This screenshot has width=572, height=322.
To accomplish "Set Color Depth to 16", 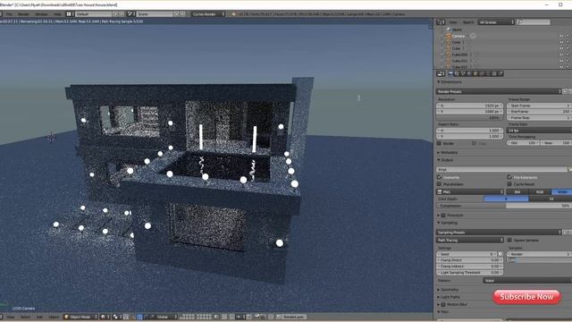I will [551, 199].
